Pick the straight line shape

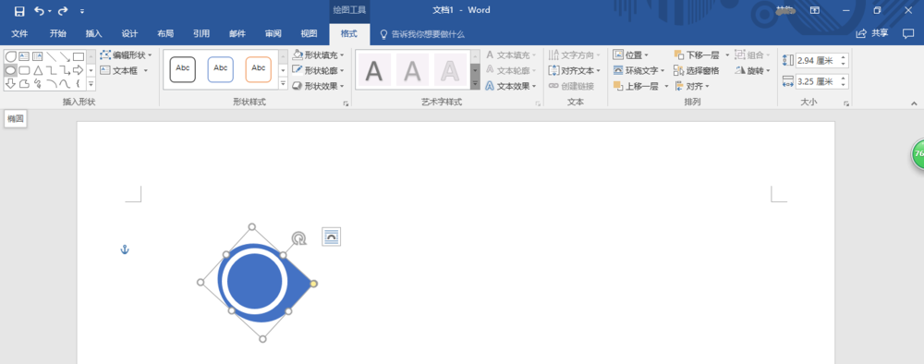tap(51, 56)
